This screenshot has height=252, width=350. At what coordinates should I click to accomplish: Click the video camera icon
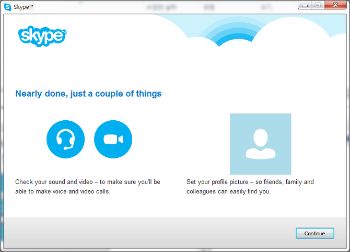(x=113, y=139)
